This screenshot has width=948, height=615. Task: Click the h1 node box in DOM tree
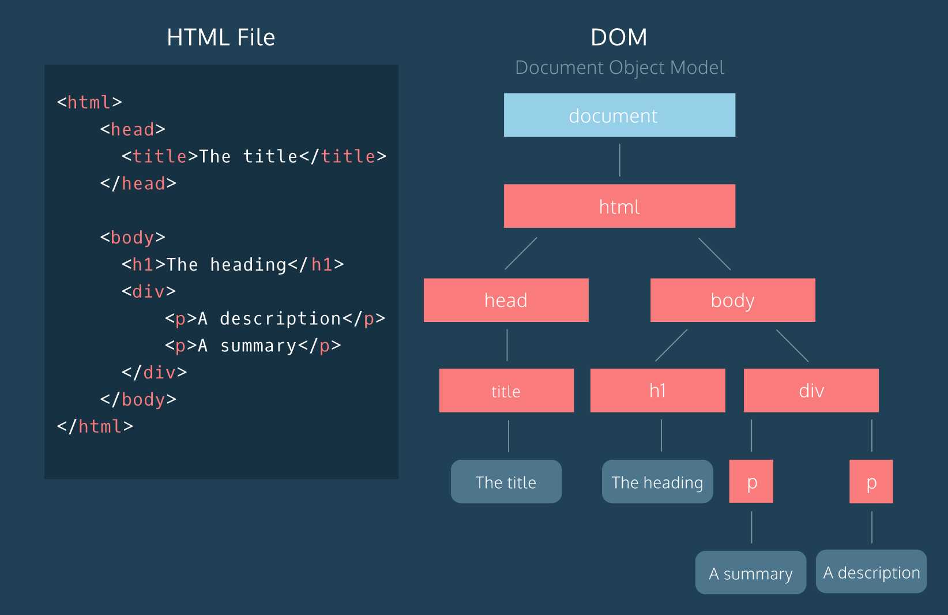[x=657, y=391]
